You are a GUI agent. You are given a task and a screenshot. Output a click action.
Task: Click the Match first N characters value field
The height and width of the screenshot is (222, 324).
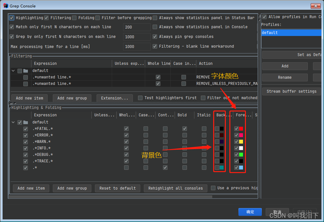(137, 27)
